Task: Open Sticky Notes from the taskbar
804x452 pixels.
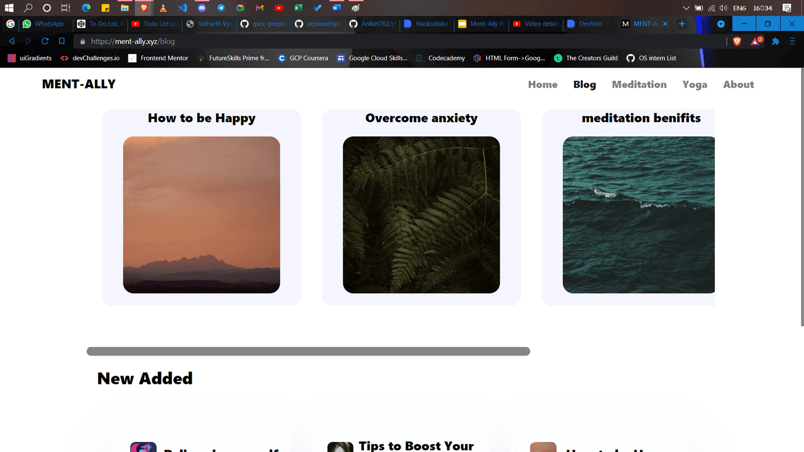Action: click(x=105, y=8)
